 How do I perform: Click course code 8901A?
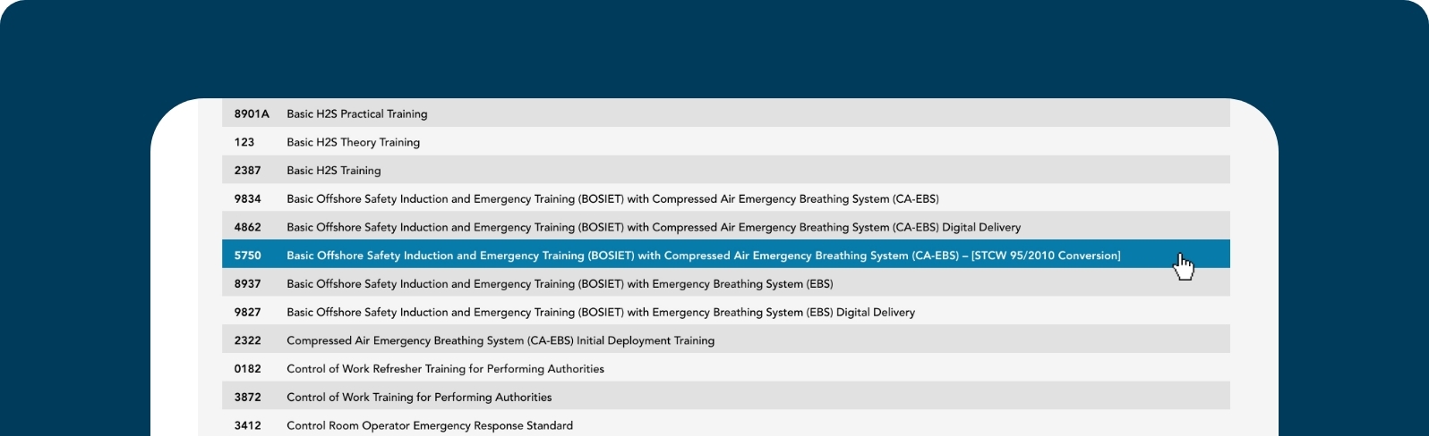click(x=252, y=113)
